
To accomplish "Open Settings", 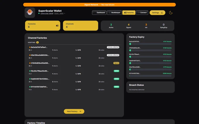I will [x=157, y=13].
